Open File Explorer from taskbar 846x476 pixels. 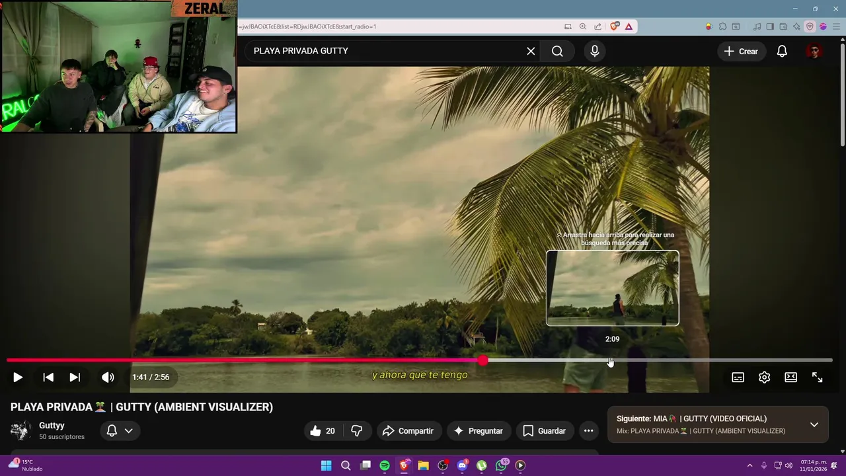[423, 465]
